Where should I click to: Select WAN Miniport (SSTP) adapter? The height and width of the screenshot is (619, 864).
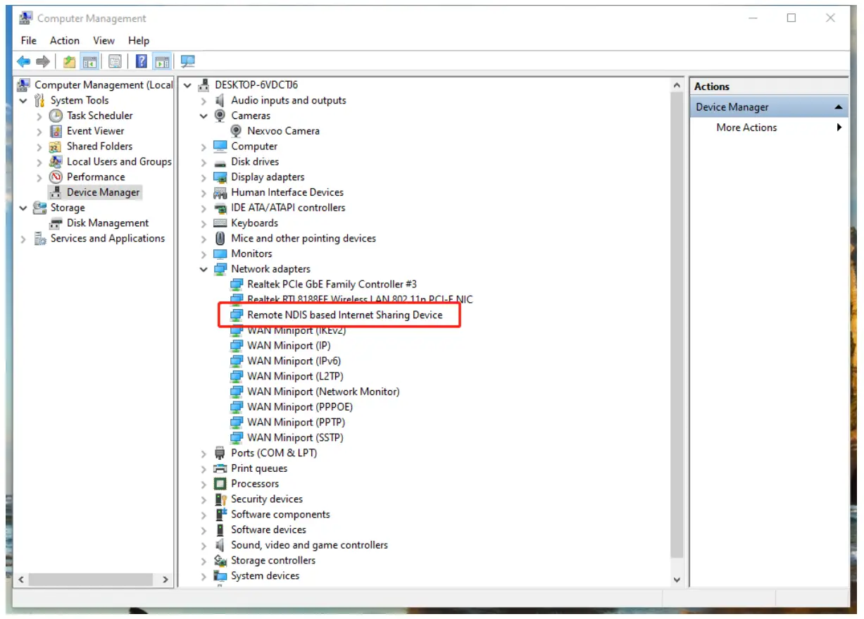295,438
